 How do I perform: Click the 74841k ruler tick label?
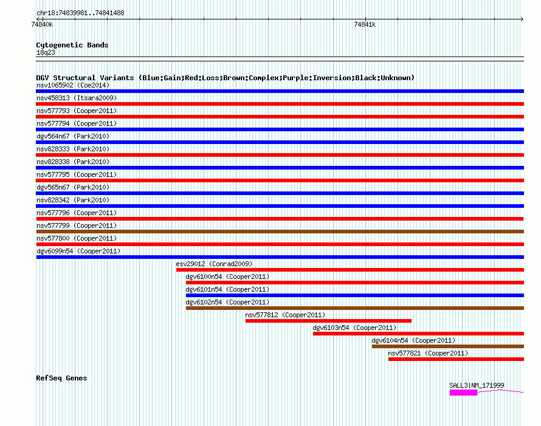pyautogui.click(x=365, y=24)
